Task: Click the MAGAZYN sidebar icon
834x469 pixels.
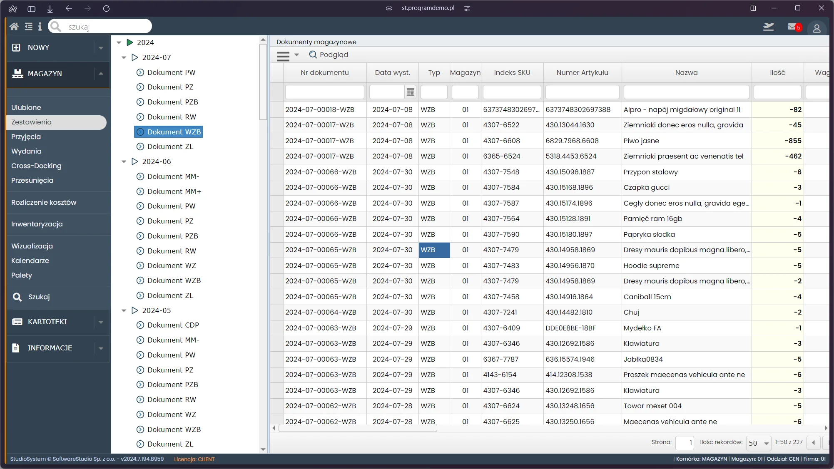Action: coord(17,73)
